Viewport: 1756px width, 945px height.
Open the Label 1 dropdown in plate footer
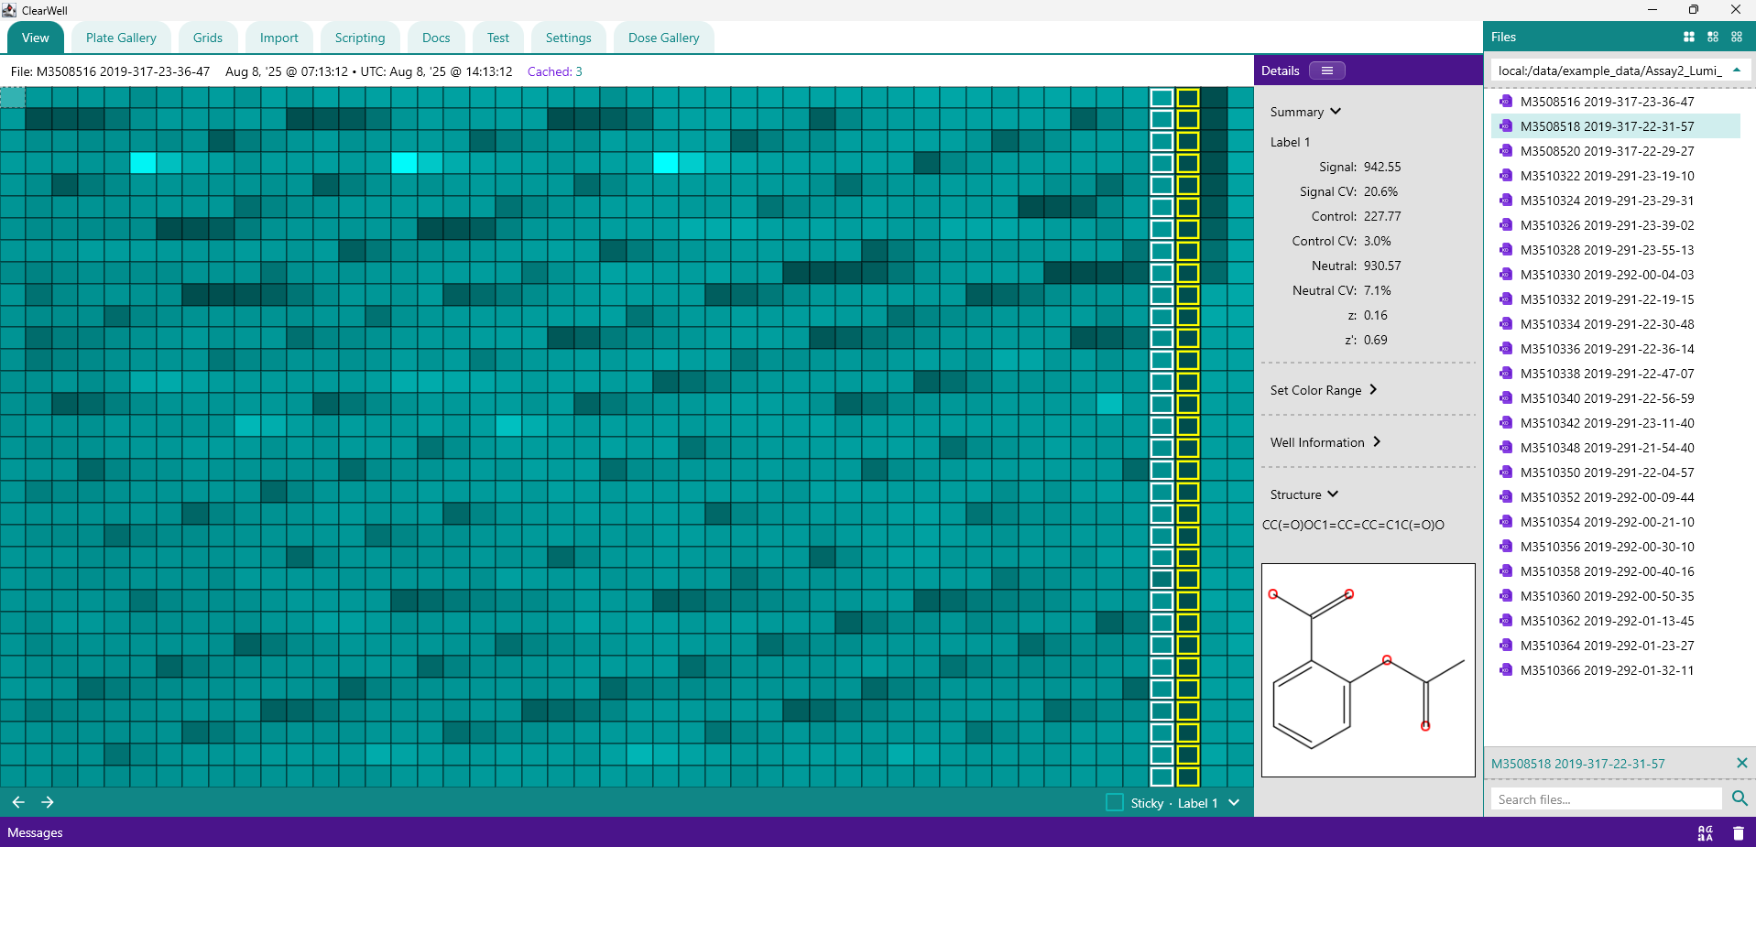click(1208, 803)
